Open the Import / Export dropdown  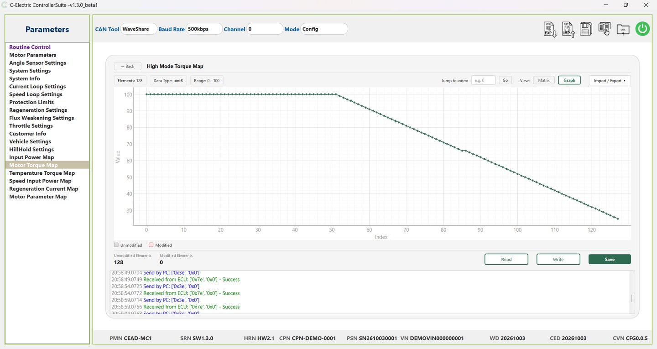tap(610, 81)
